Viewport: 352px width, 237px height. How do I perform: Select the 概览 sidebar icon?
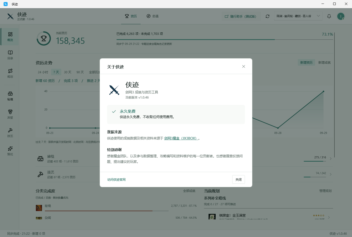[10, 37]
